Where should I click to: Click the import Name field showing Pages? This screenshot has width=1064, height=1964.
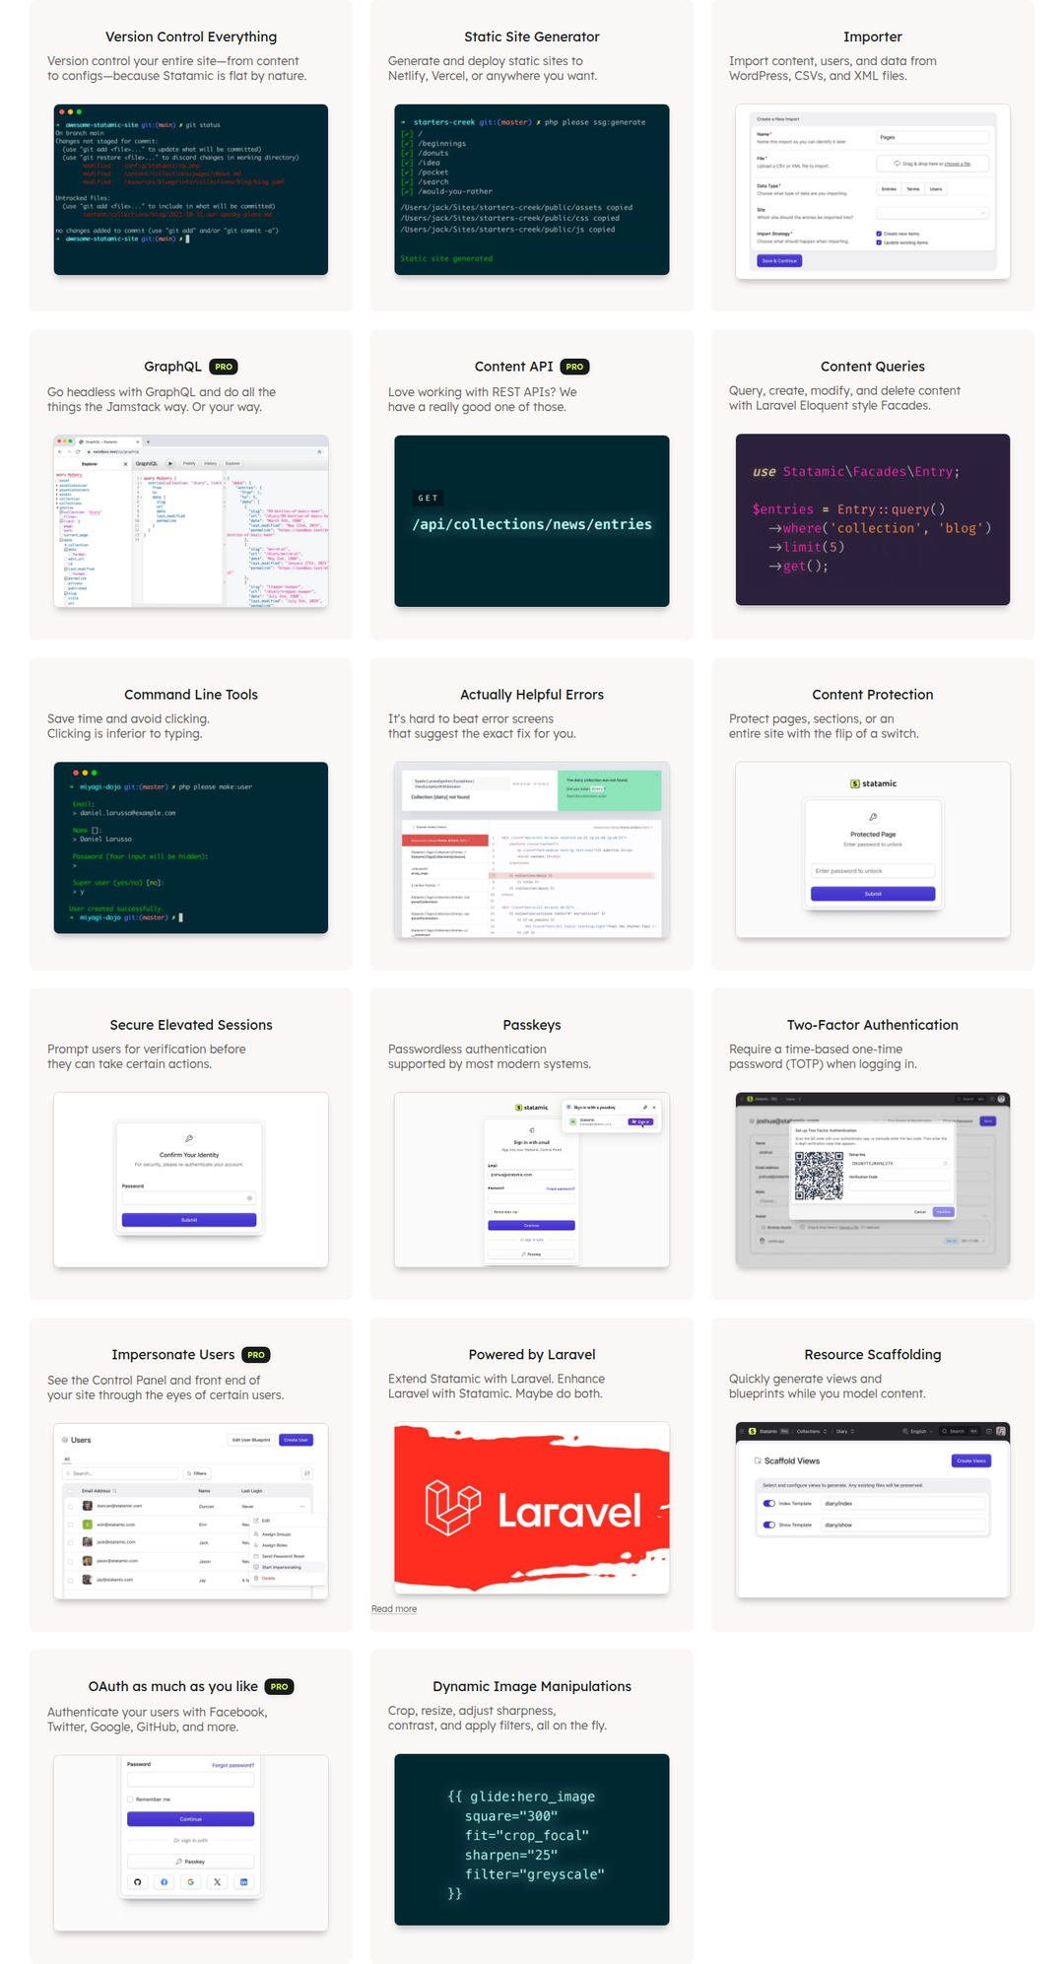(x=932, y=138)
